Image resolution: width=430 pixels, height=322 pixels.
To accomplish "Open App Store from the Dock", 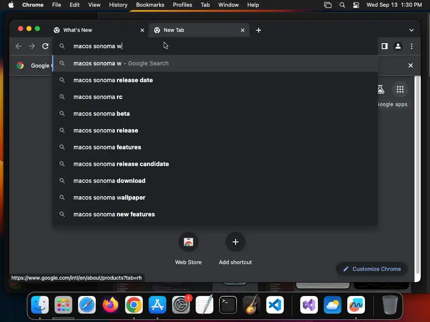I will [x=157, y=305].
